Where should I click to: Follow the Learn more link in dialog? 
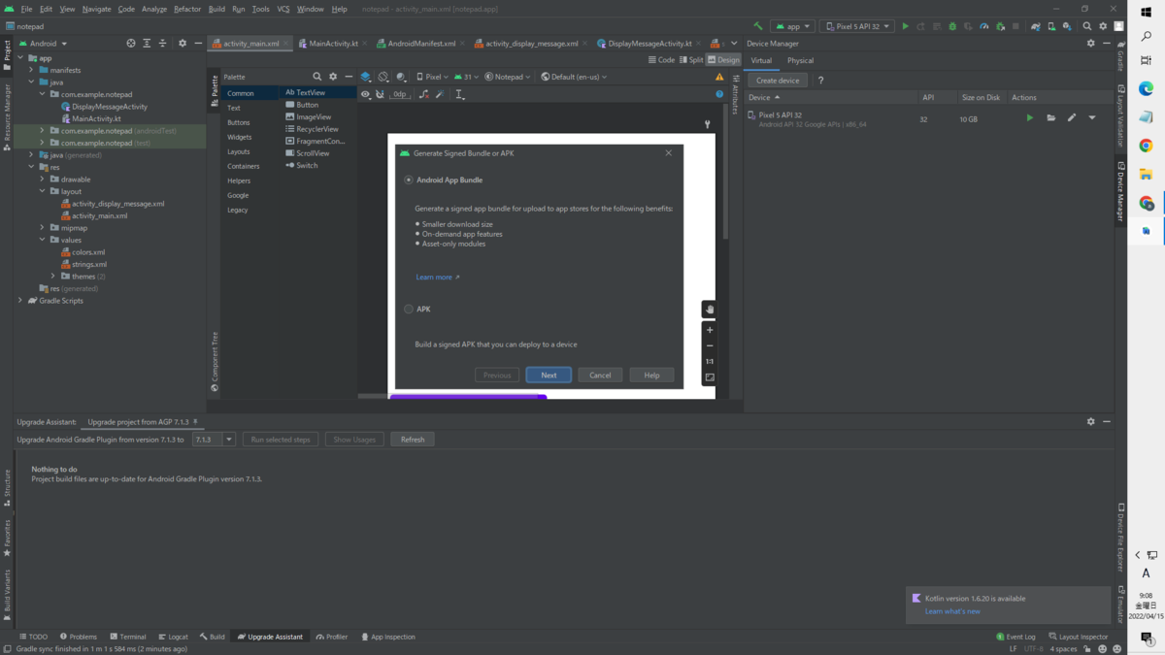438,278
